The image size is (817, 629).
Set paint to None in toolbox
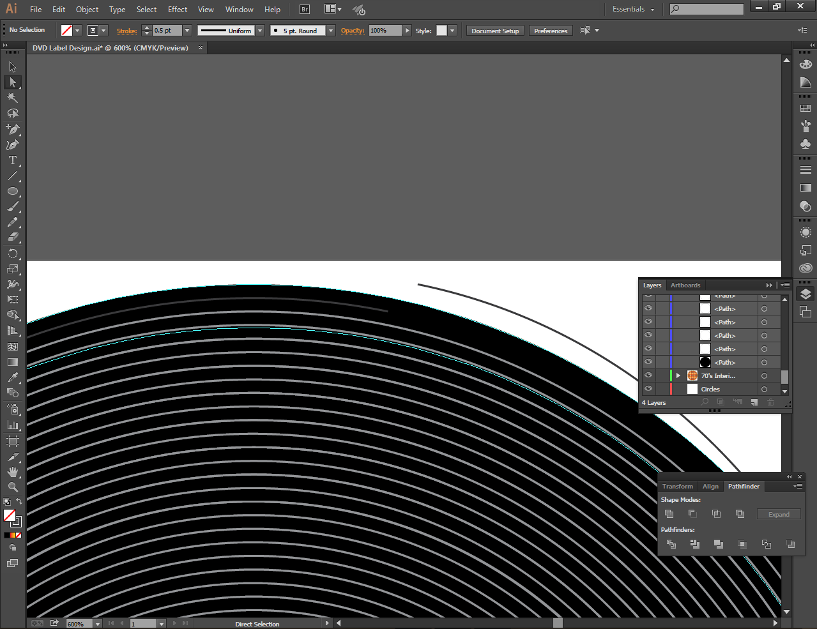coord(19,535)
